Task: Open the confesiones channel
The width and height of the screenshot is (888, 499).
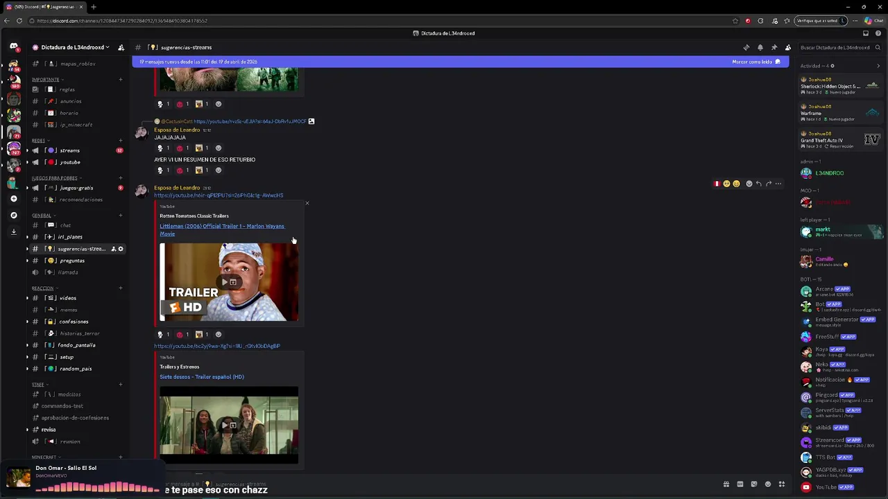Action: click(x=76, y=322)
